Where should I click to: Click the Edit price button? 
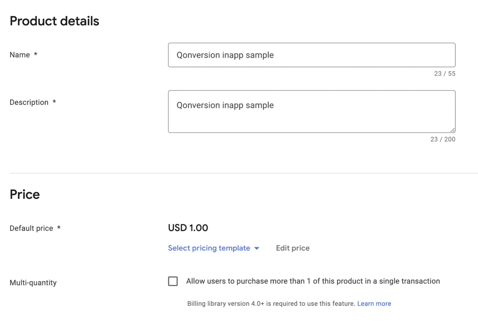tap(292, 248)
